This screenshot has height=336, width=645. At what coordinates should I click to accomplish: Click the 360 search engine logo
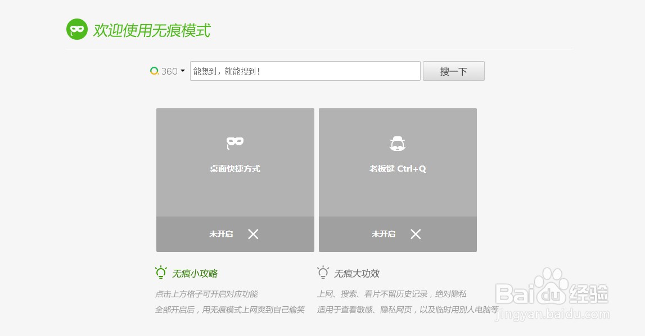[x=154, y=71]
